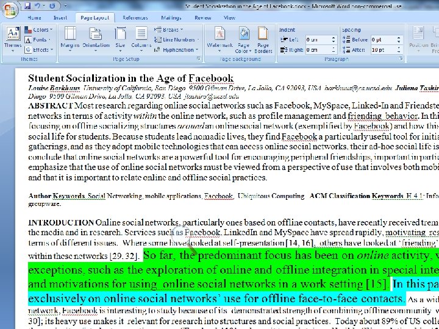Open Line Numbers dropdown
The height and width of the screenshot is (329, 439).
(x=177, y=40)
